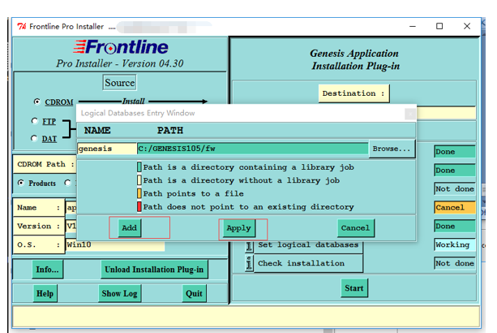Image resolution: width=497 pixels, height=333 pixels.
Task: Click the Destination label
Action: pyautogui.click(x=353, y=93)
